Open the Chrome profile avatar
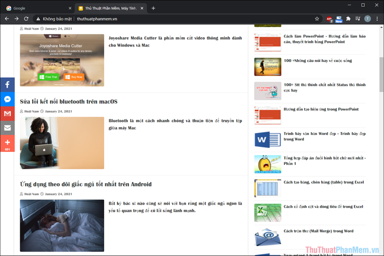 [x=368, y=19]
